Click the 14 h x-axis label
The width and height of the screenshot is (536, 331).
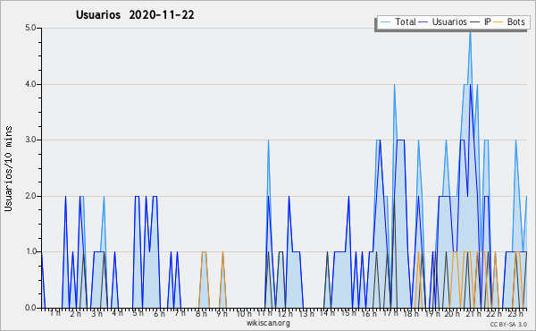click(327, 313)
